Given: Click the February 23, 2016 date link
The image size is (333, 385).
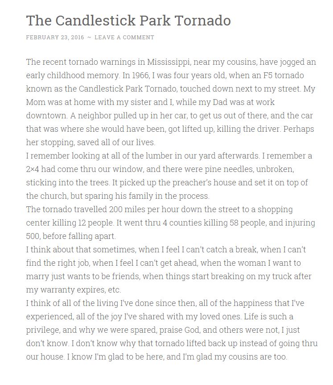Looking at the screenshot, I should click(x=55, y=38).
